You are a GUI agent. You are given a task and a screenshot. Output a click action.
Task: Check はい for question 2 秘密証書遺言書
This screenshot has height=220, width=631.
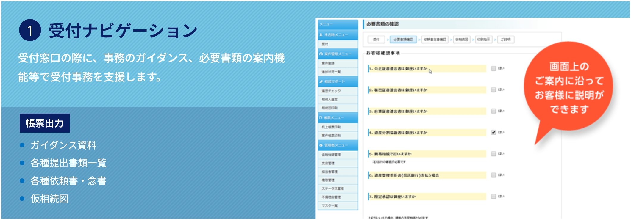pyautogui.click(x=493, y=90)
